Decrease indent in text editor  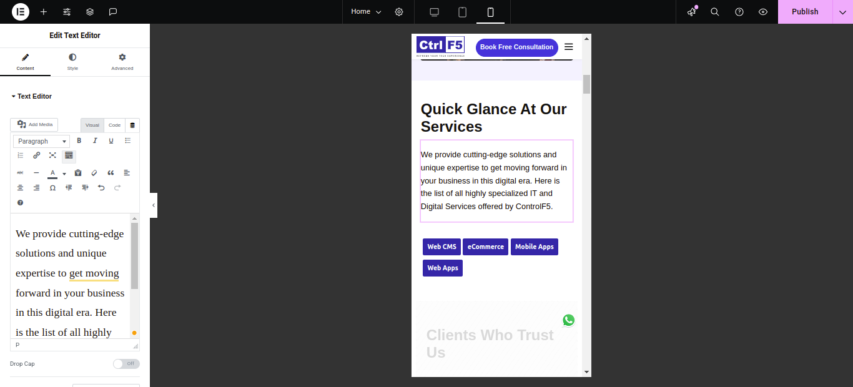tap(69, 187)
